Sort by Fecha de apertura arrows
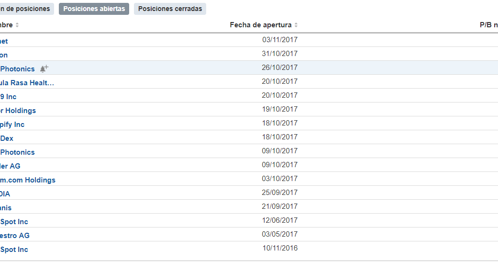The width and height of the screenshot is (498, 262). tap(296, 25)
